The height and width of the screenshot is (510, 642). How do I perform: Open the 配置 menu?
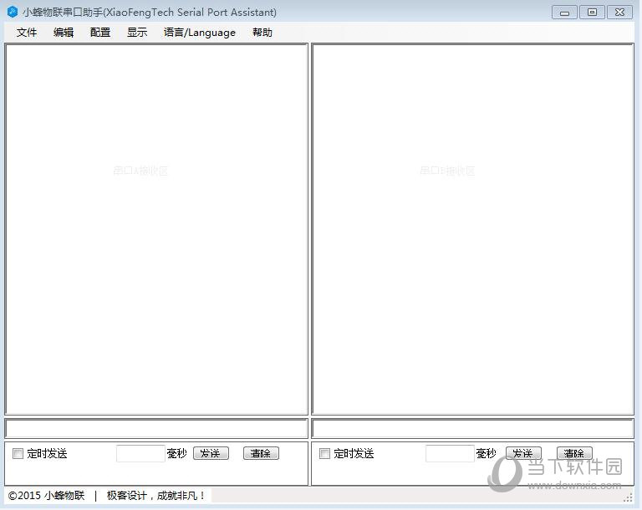pyautogui.click(x=100, y=33)
